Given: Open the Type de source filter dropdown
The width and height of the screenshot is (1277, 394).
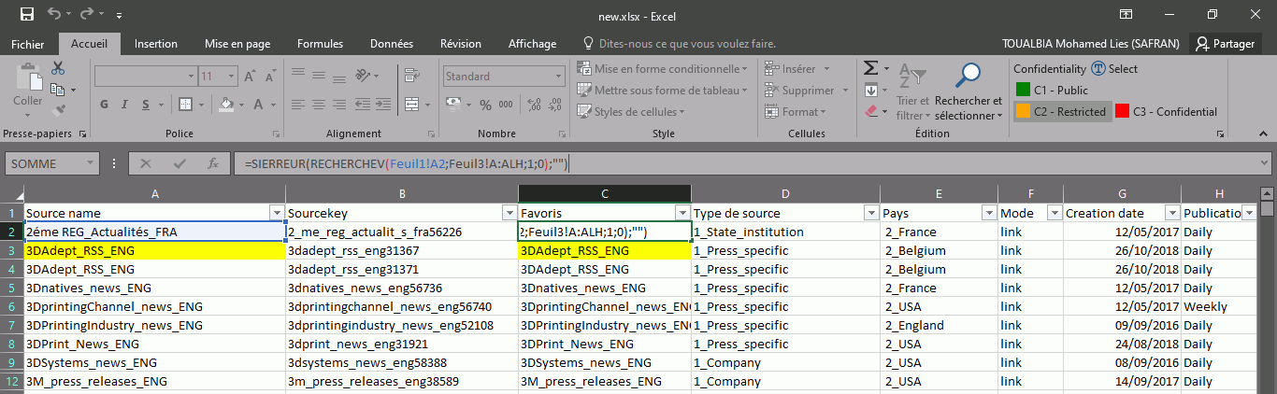Looking at the screenshot, I should point(870,213).
